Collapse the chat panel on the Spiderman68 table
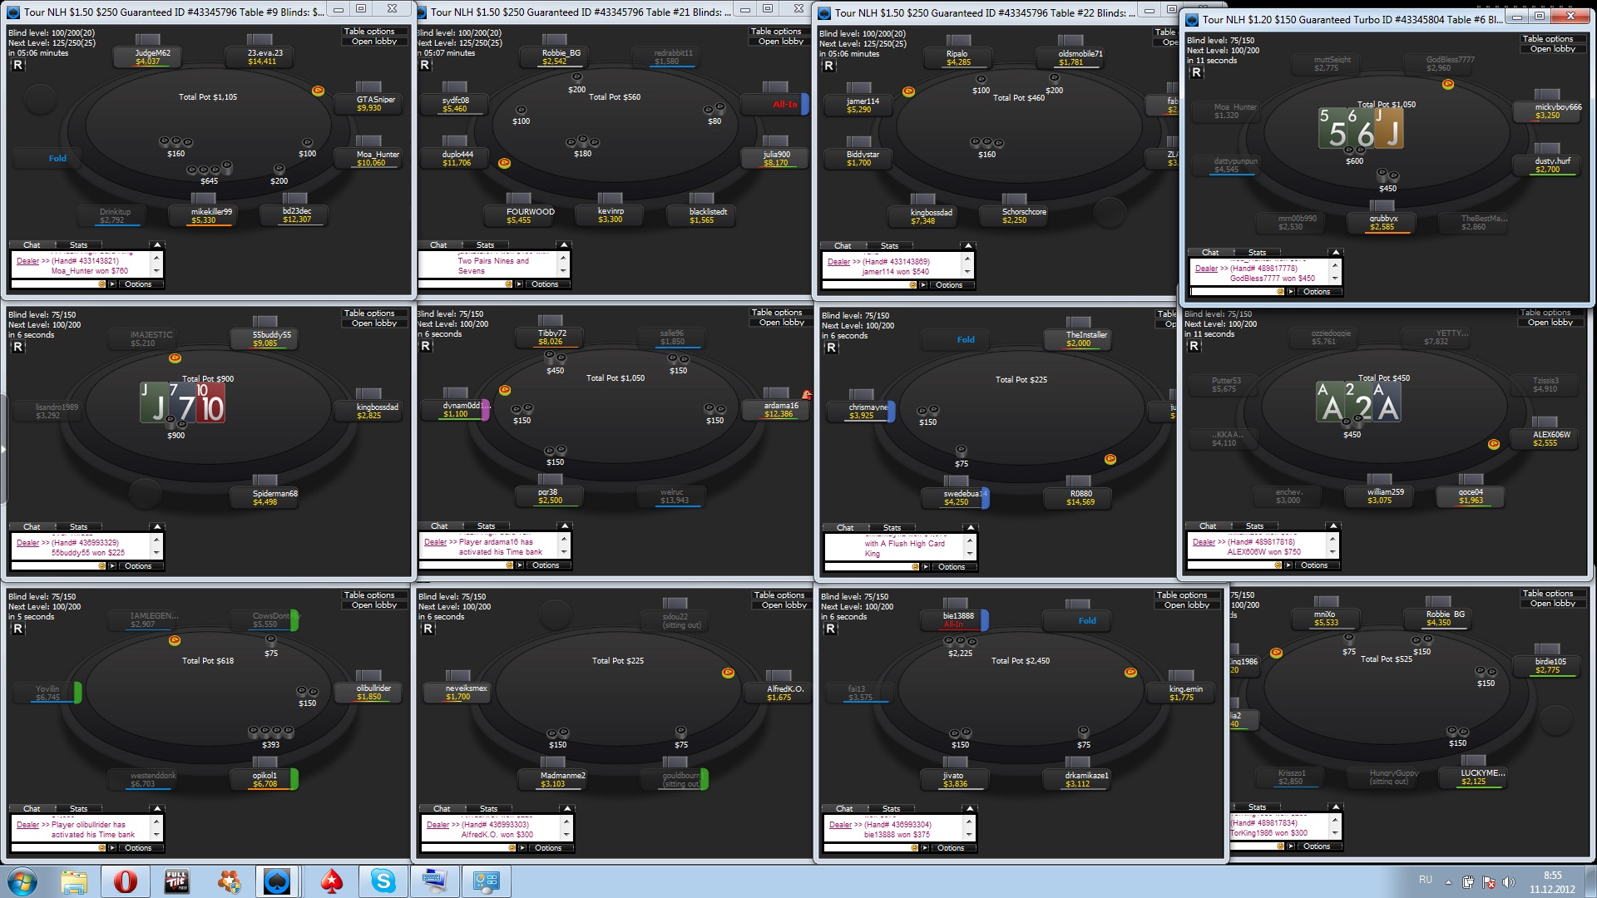The width and height of the screenshot is (1597, 898). (157, 527)
